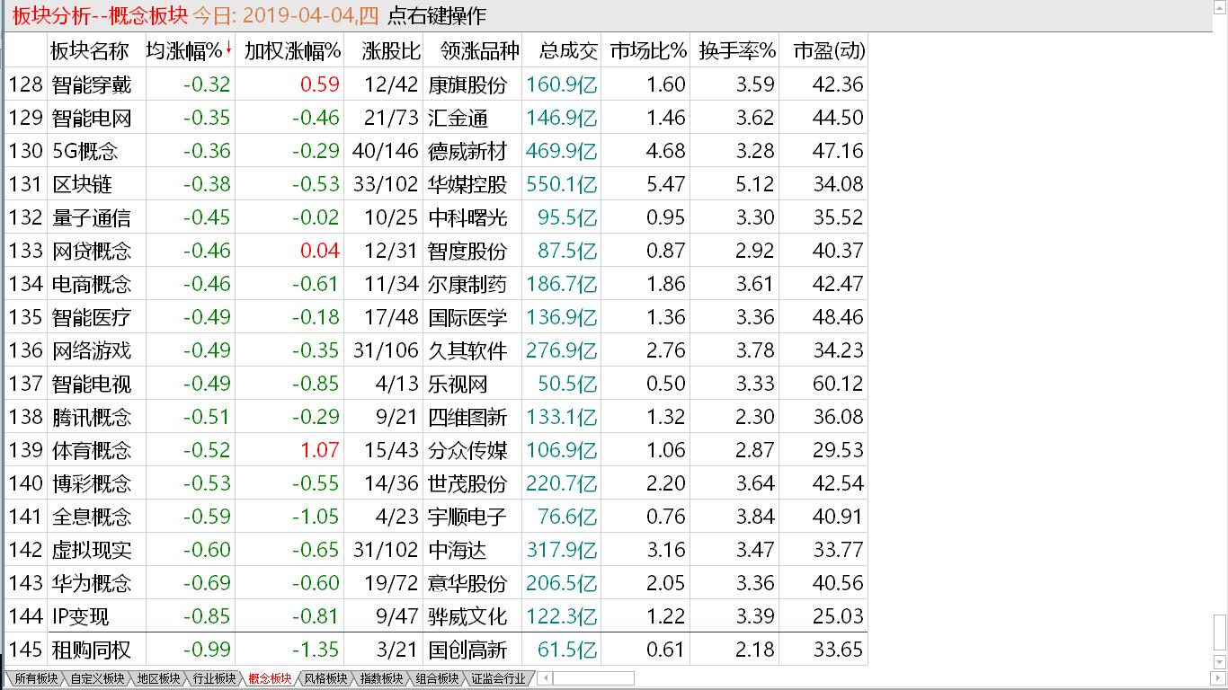The height and width of the screenshot is (690, 1228).
Task: Click leading stock 国际医学
Action: tap(467, 317)
